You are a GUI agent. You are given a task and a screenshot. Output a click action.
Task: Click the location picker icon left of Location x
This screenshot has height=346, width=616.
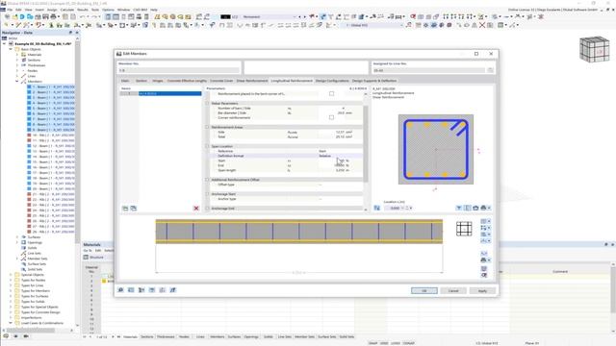coord(377,208)
